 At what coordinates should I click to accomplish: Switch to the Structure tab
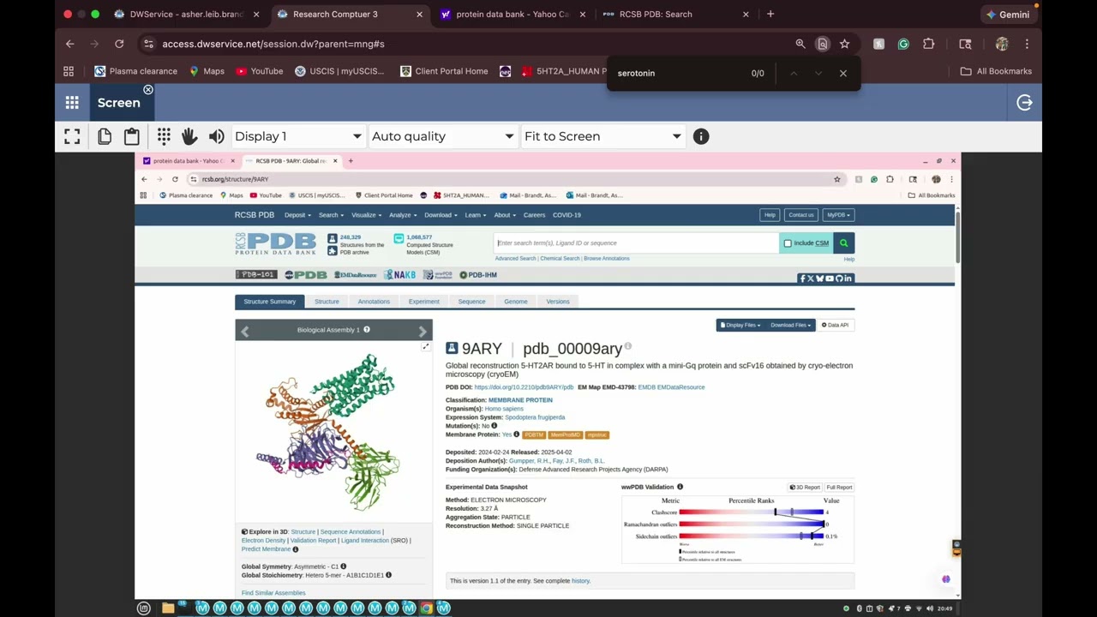tap(327, 302)
